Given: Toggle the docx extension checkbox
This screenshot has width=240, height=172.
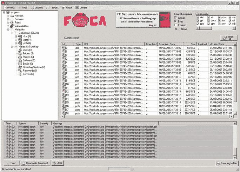Looking at the screenshot, I should [x=208, y=20].
